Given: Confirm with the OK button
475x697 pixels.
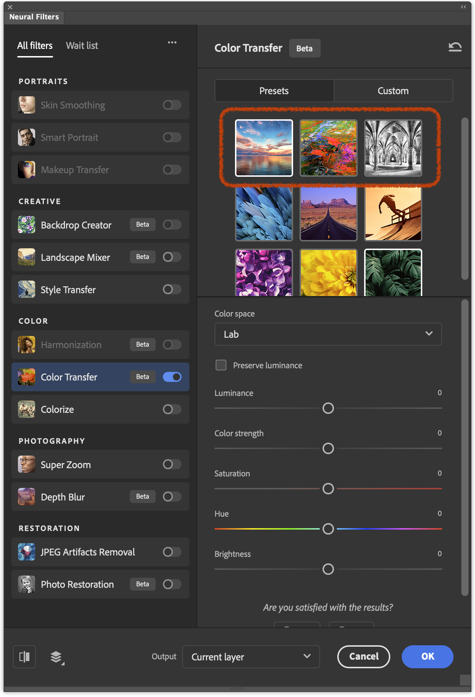Looking at the screenshot, I should [x=428, y=657].
